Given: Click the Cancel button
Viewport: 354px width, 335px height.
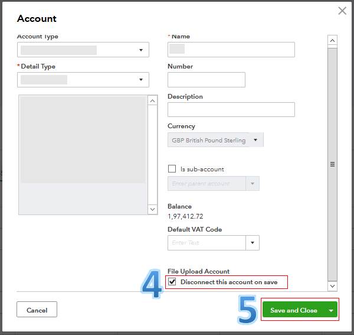Looking at the screenshot, I should click(x=37, y=310).
